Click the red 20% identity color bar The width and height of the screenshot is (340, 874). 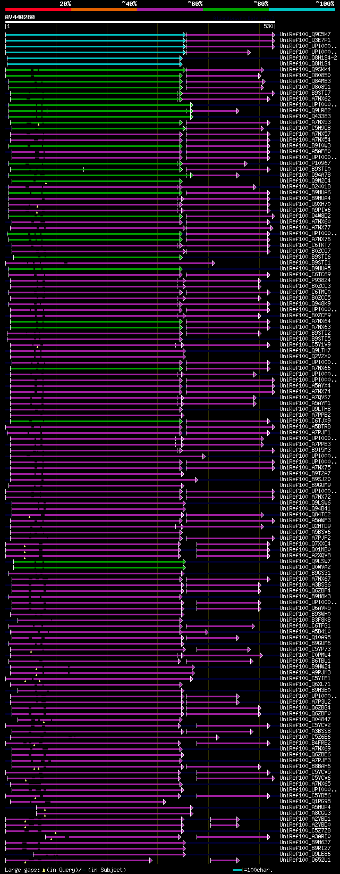pos(38,10)
